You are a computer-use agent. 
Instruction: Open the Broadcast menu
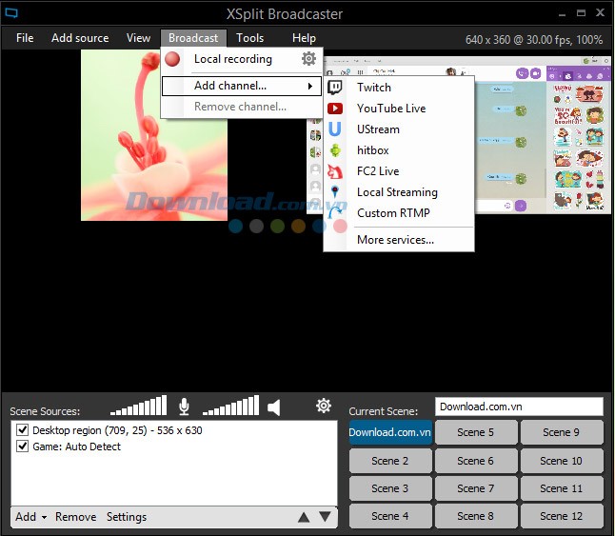click(193, 38)
